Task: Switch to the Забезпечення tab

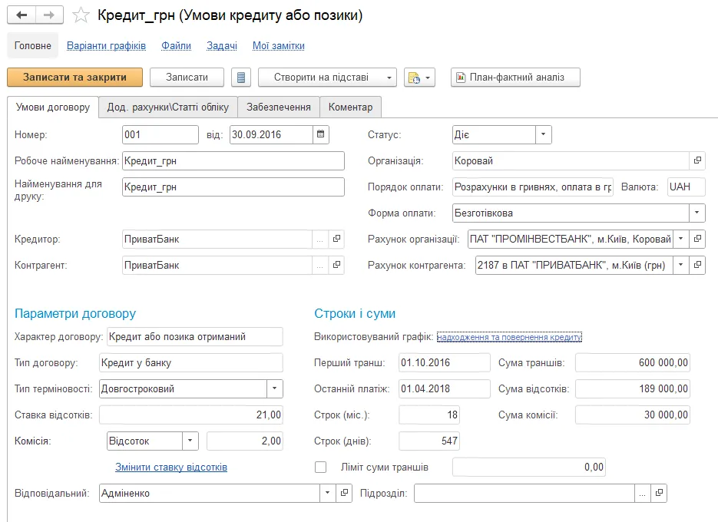Action: pos(279,107)
